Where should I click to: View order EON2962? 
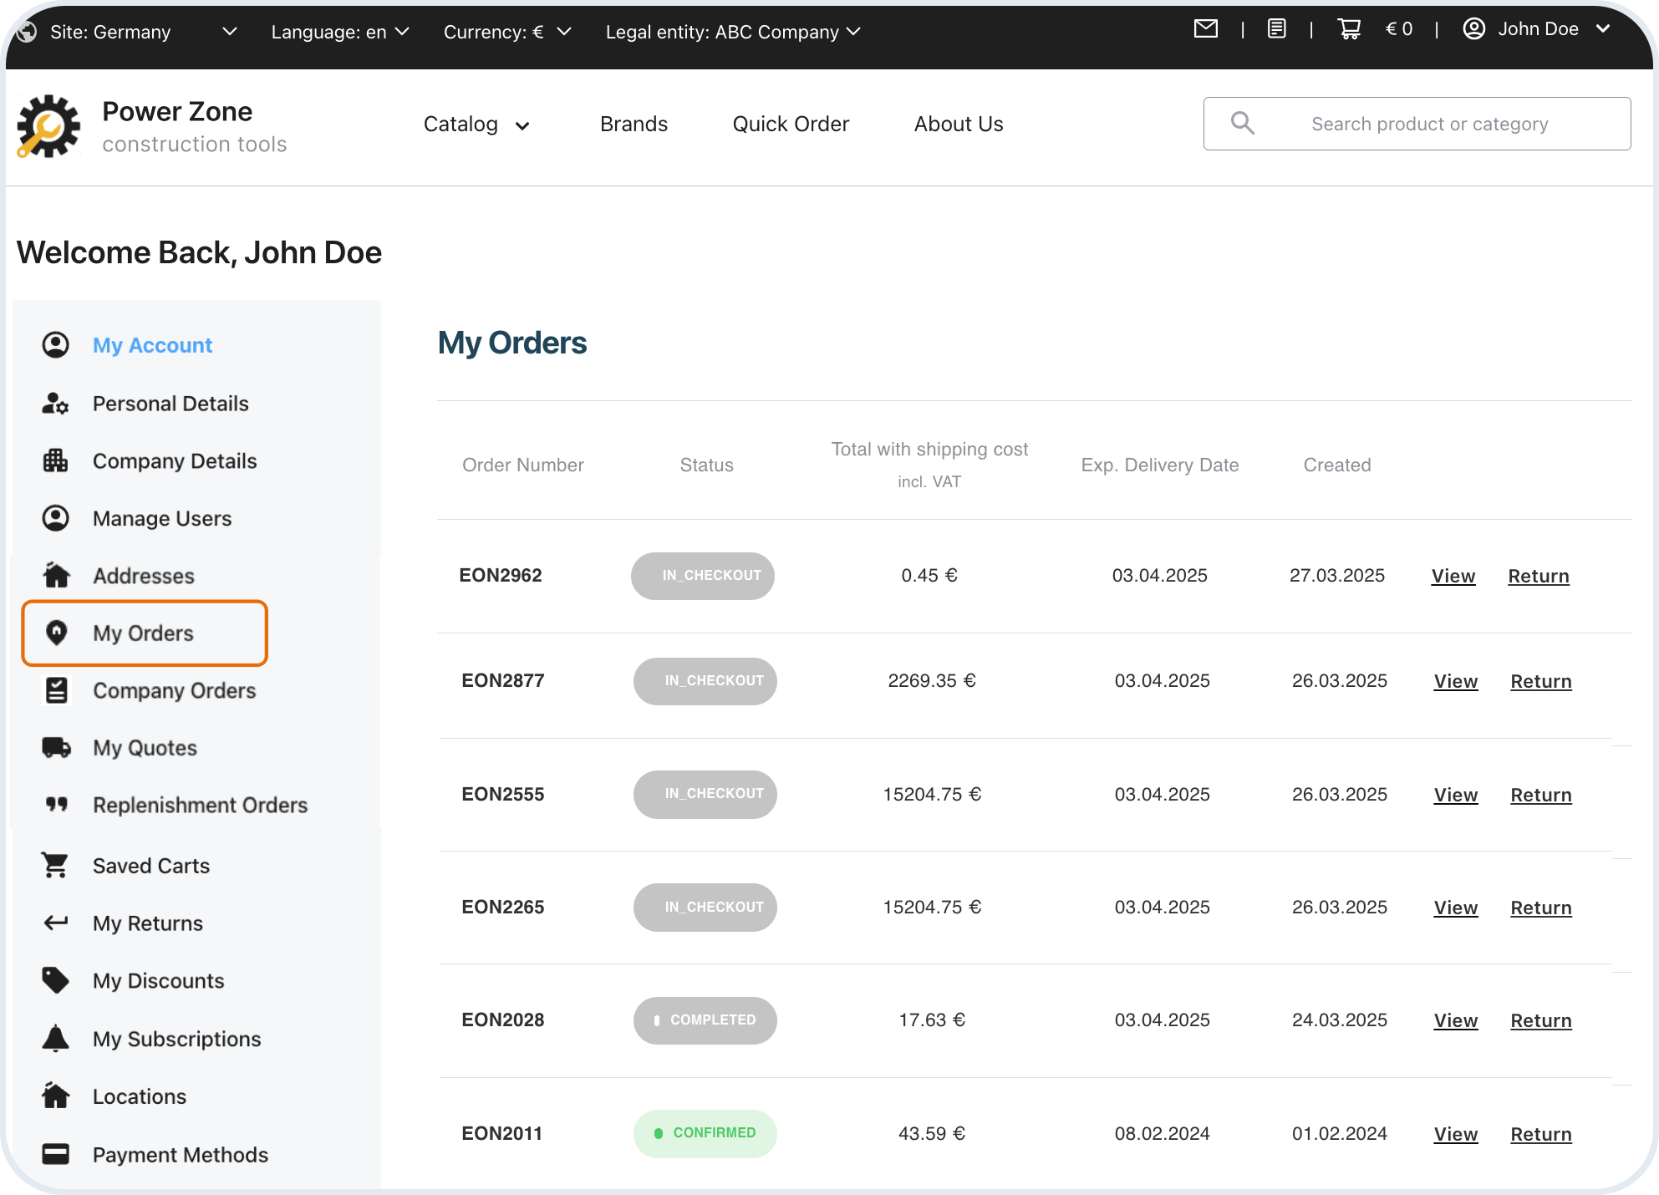[x=1453, y=576]
